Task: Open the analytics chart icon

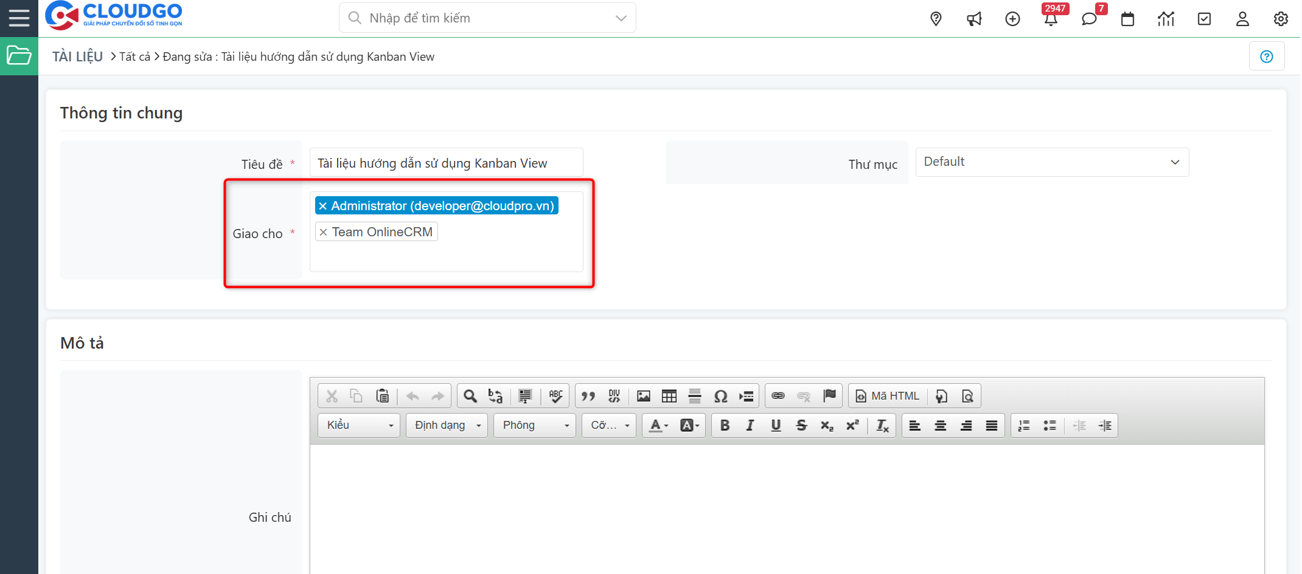Action: pyautogui.click(x=1166, y=19)
